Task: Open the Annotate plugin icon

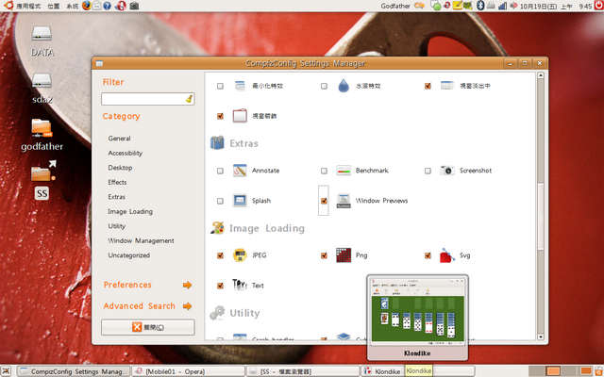Action: (240, 171)
